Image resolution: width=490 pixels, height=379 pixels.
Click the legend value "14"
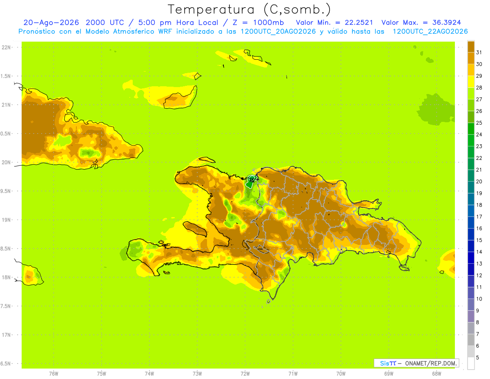pos(479,252)
